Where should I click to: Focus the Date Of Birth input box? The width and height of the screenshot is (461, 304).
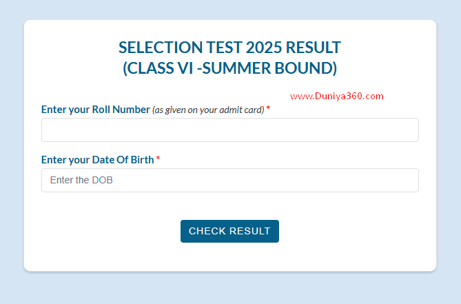[229, 181]
